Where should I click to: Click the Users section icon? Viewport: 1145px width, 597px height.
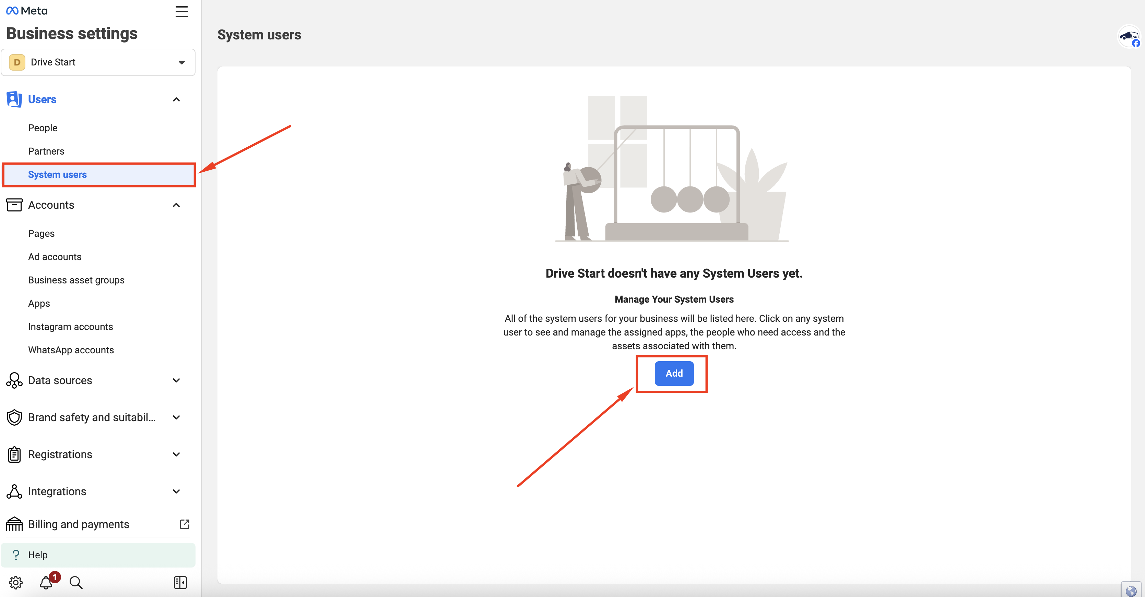(14, 99)
